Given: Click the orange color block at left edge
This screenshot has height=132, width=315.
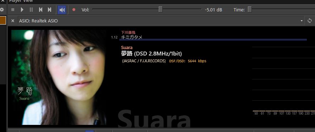Looking at the screenshot, I should 3,21.
